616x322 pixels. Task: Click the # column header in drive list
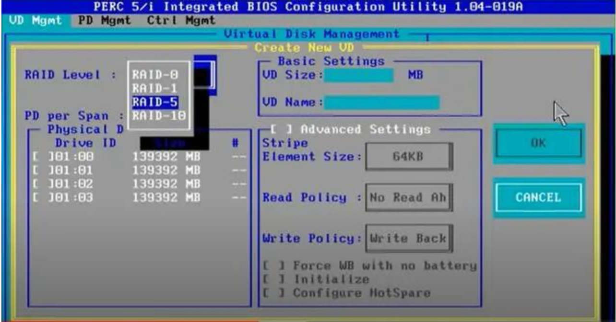(x=236, y=143)
